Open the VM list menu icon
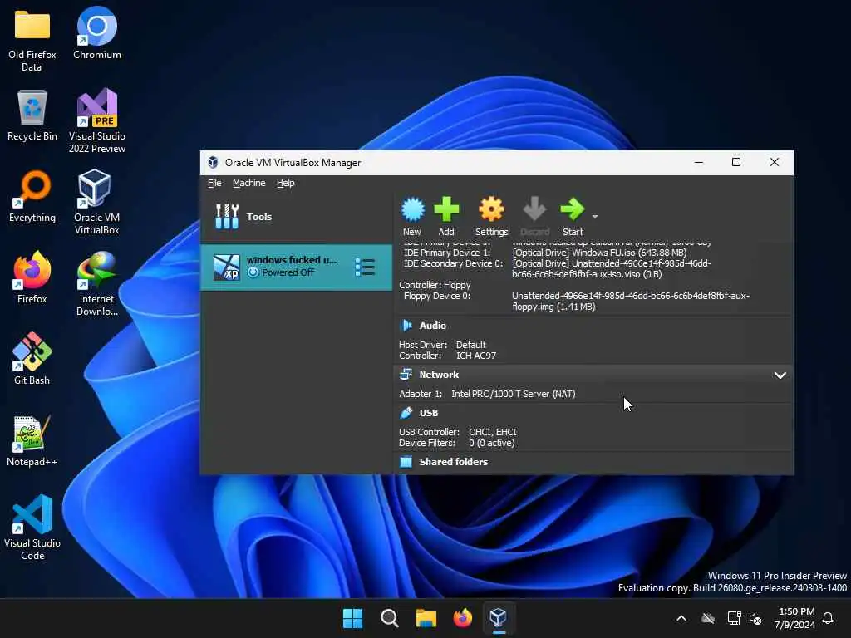The image size is (851, 638). pos(365,267)
